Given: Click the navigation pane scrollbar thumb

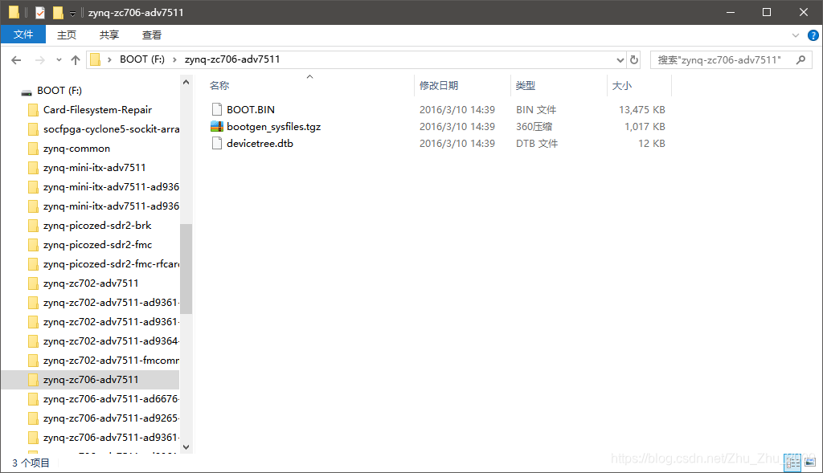Looking at the screenshot, I should (186, 268).
